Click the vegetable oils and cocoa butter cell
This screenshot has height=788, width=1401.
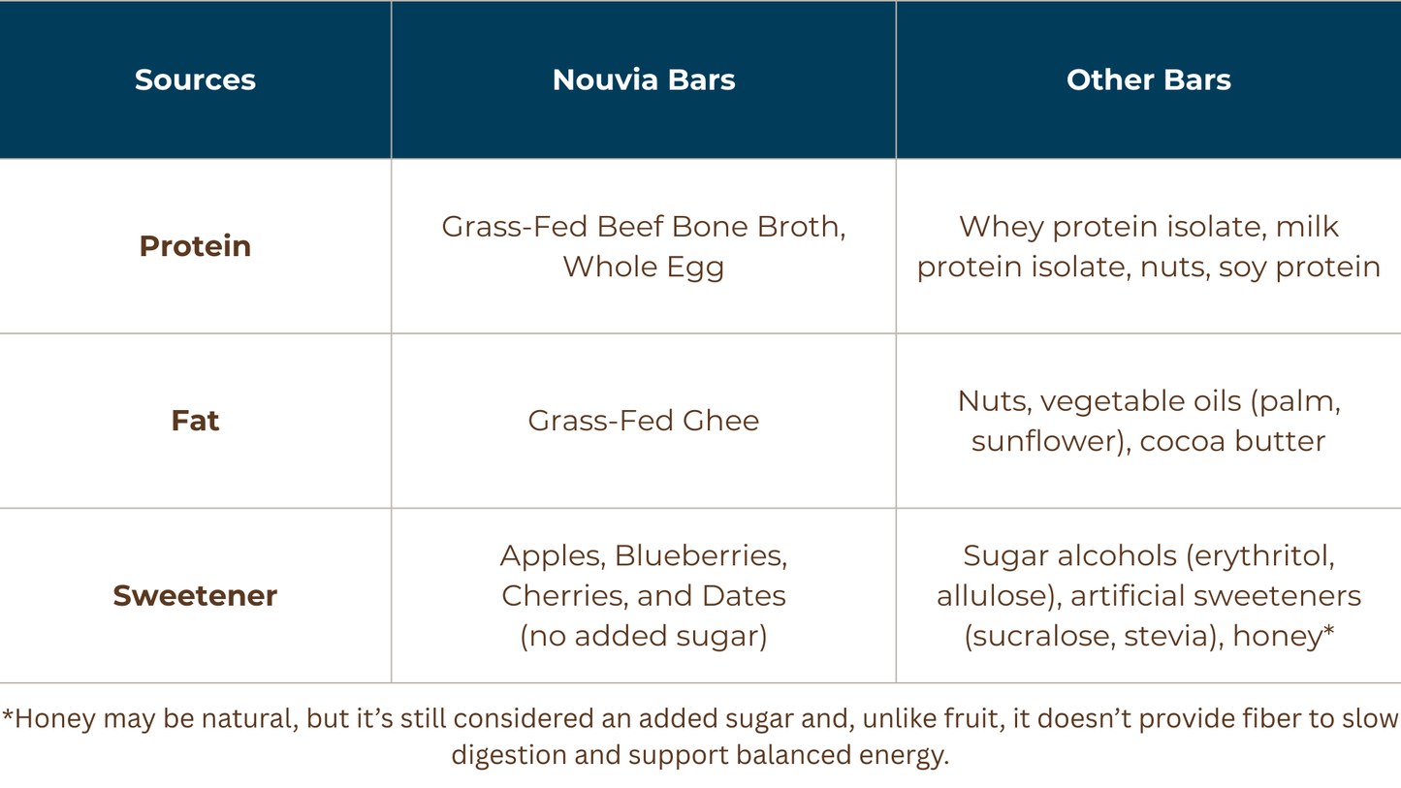pos(1149,421)
